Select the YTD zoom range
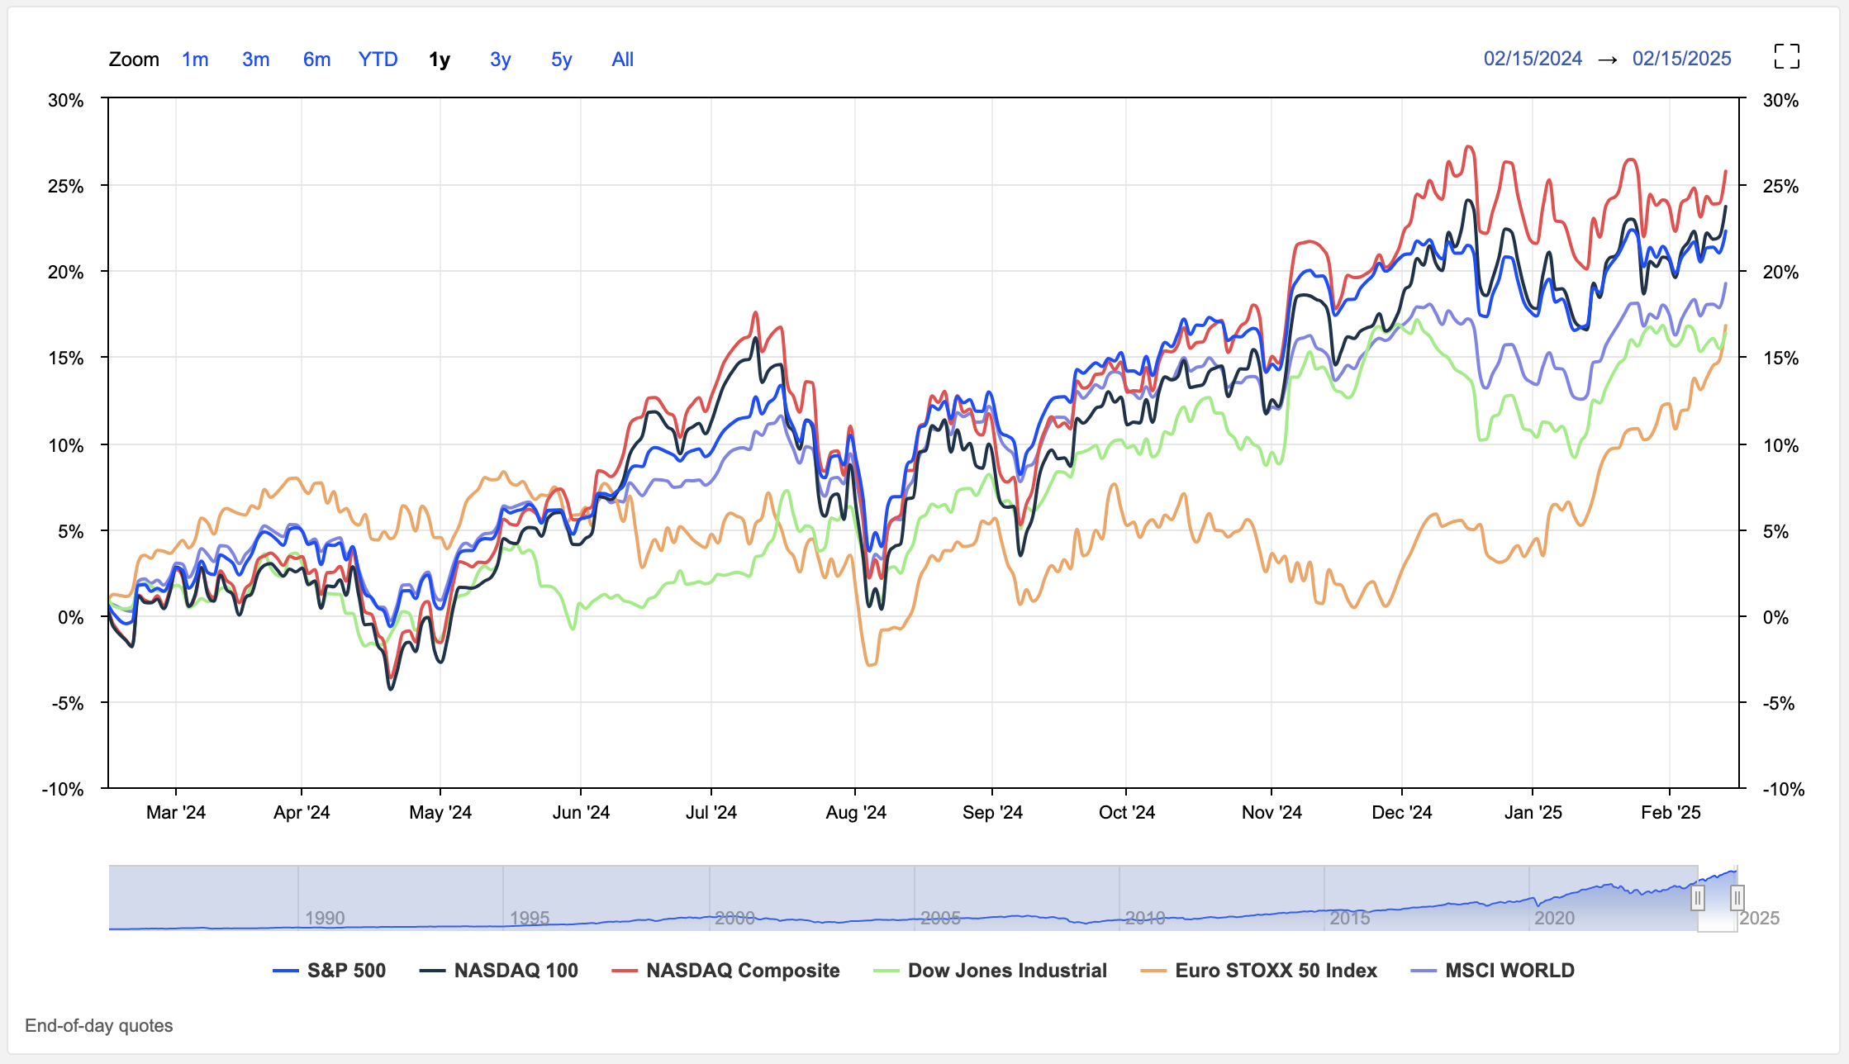This screenshot has width=1849, height=1064. point(378,59)
